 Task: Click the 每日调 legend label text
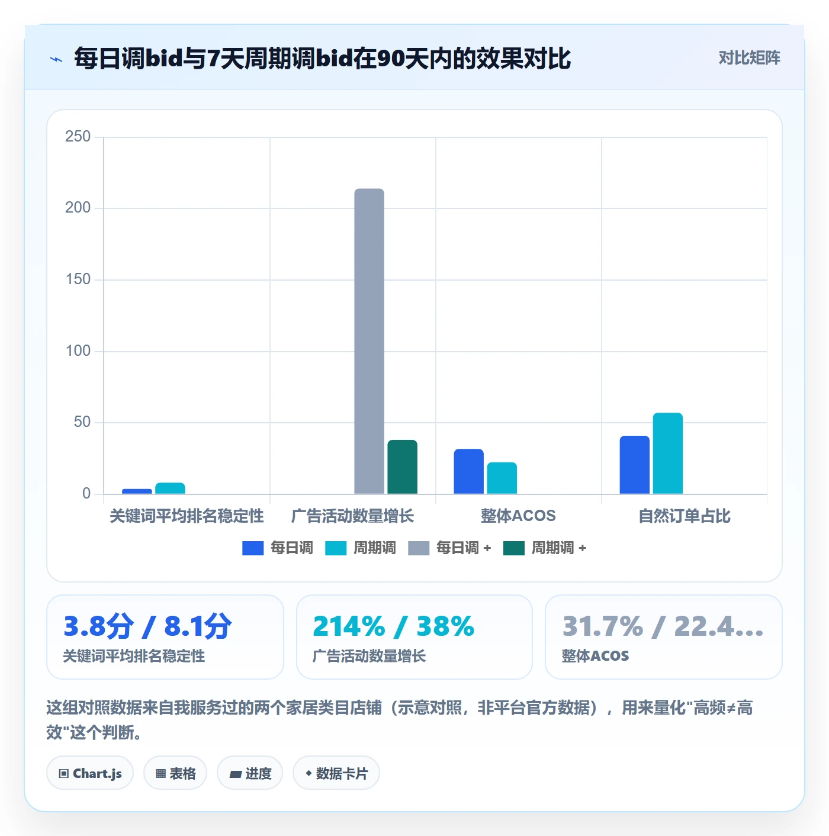tap(292, 548)
